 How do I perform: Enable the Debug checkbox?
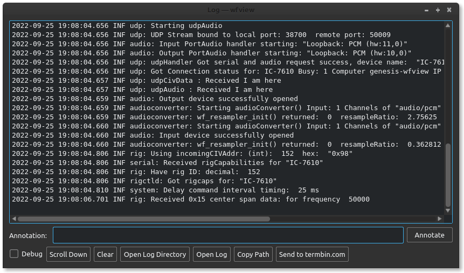[x=14, y=254]
